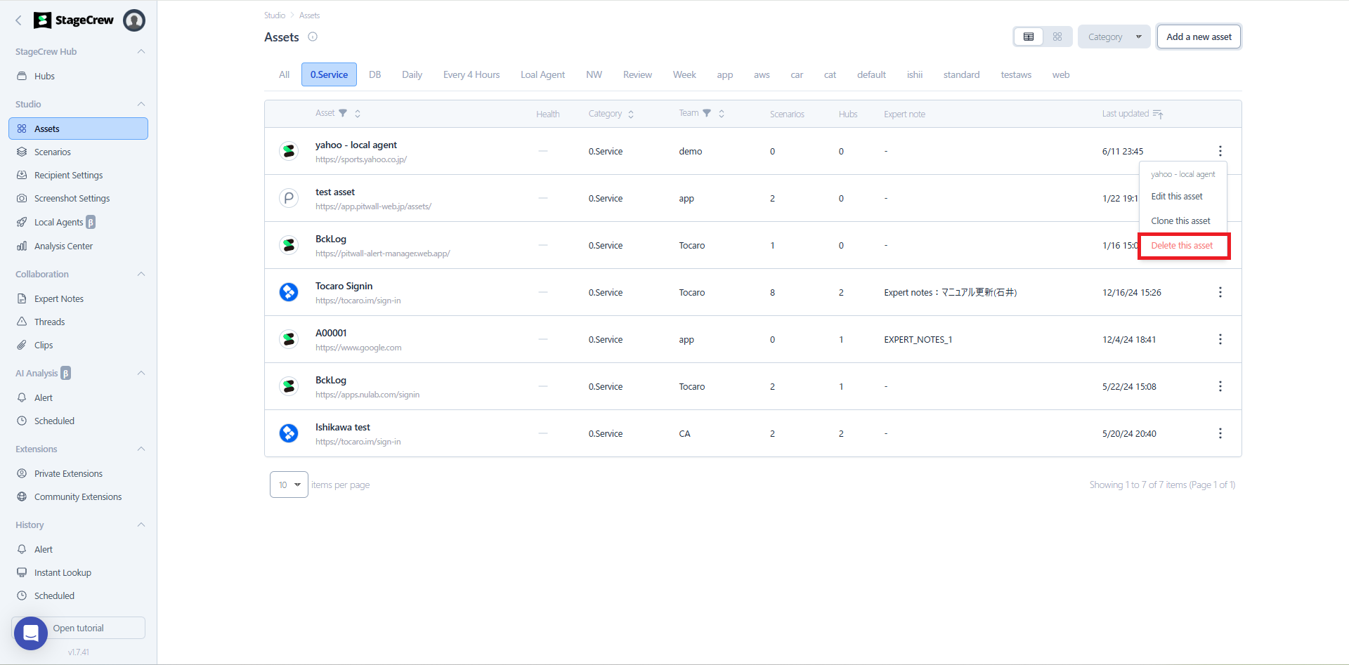Screen dimensions: 1349x665
Task: Open the Tocaro sign-in URL link
Action: 358,301
